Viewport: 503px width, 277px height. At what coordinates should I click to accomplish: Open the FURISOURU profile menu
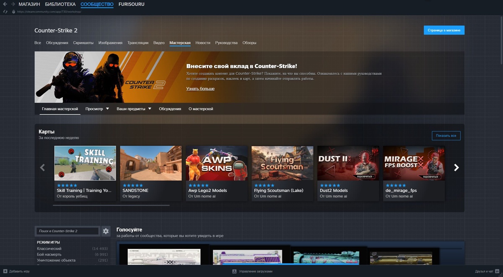point(132,4)
